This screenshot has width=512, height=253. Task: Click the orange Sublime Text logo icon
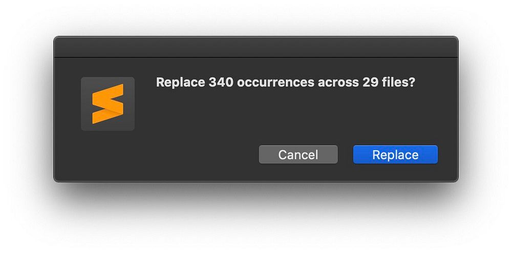click(108, 104)
